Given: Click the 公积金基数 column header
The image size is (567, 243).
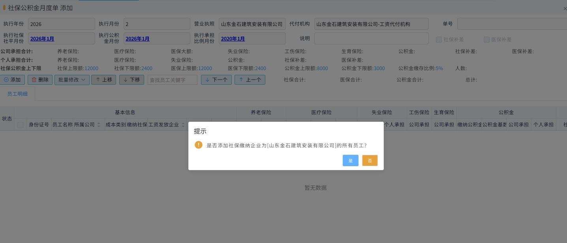Looking at the screenshot, I should pyautogui.click(x=494, y=125).
